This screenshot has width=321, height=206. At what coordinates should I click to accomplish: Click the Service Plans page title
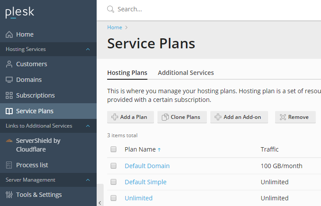[151, 44]
